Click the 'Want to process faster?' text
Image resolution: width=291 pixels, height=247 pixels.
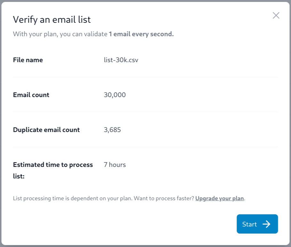[x=164, y=198]
